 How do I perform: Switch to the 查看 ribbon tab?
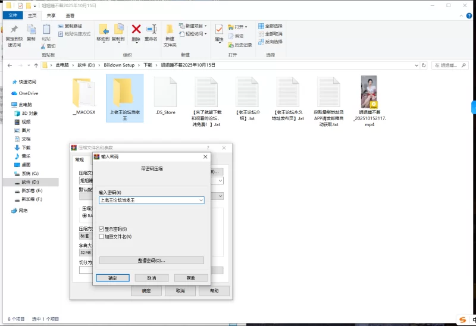tap(70, 15)
